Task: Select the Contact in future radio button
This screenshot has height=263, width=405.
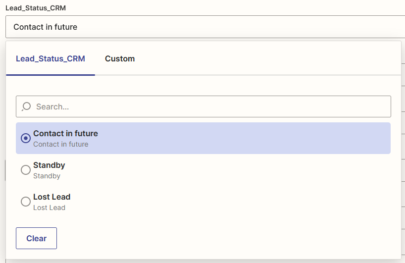Action: 26,138
